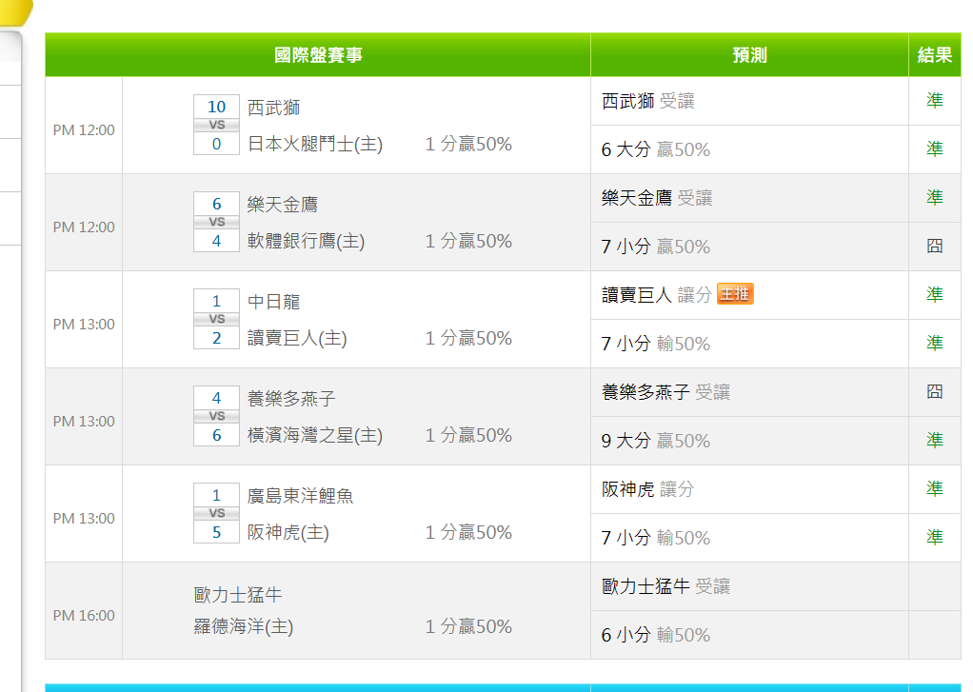Click the 6 大分 贏50% prediction
The width and height of the screenshot is (973, 692).
point(656,149)
